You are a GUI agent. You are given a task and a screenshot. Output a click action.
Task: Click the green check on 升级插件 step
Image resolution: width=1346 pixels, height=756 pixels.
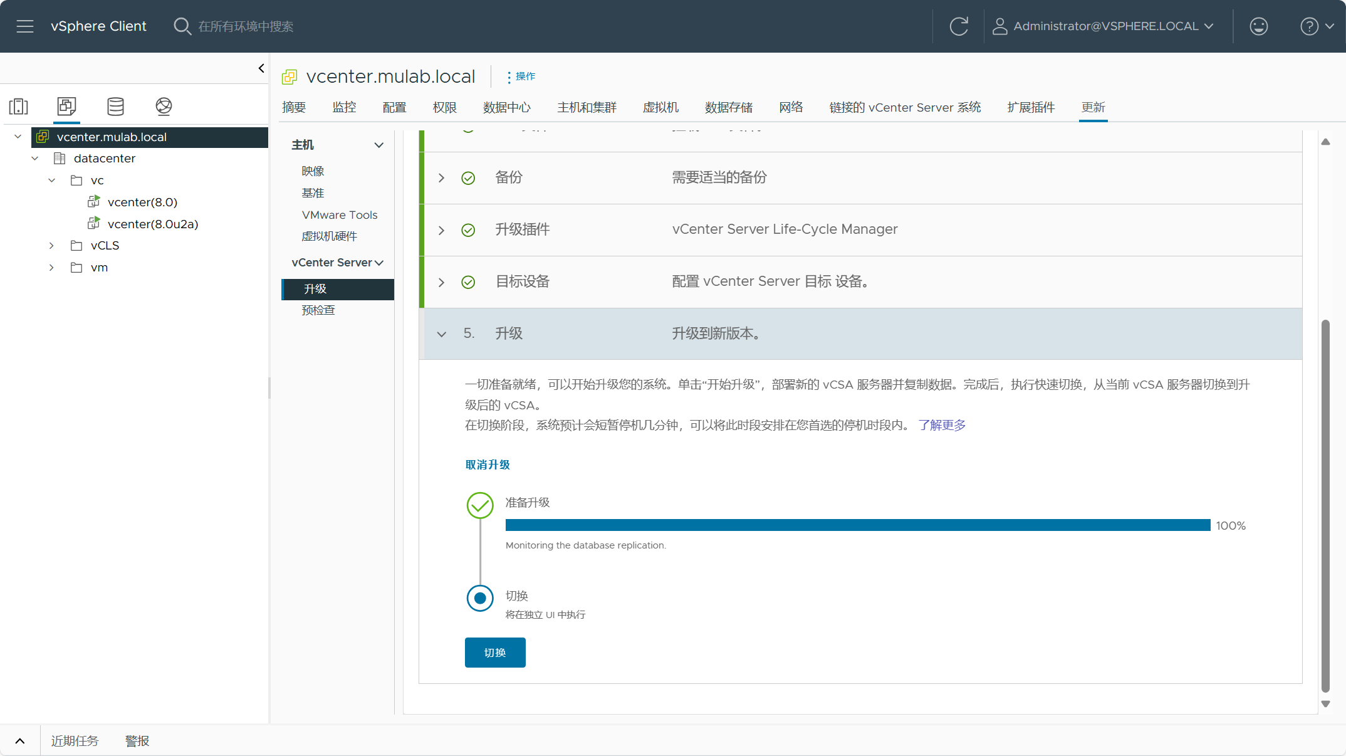pyautogui.click(x=468, y=230)
